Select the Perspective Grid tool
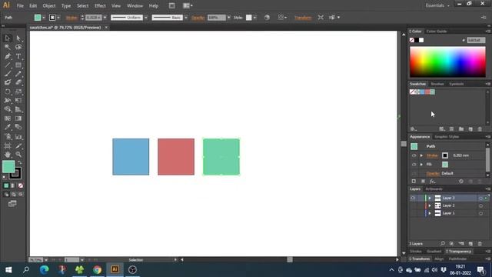 pyautogui.click(x=18, y=109)
